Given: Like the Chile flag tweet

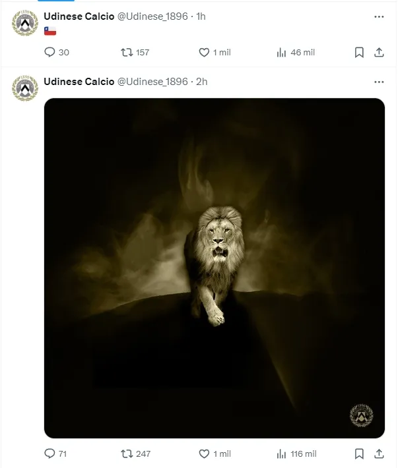Looking at the screenshot, I should 205,53.
